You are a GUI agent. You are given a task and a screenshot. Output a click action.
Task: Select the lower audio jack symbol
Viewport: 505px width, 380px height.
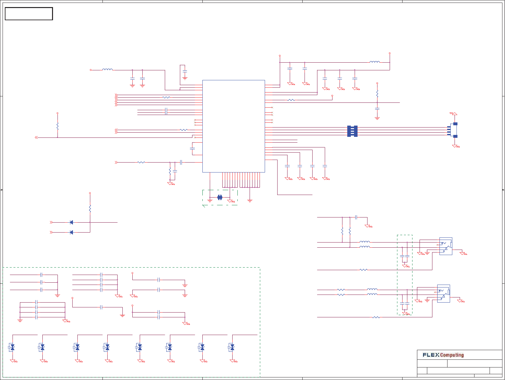pyautogui.click(x=443, y=294)
